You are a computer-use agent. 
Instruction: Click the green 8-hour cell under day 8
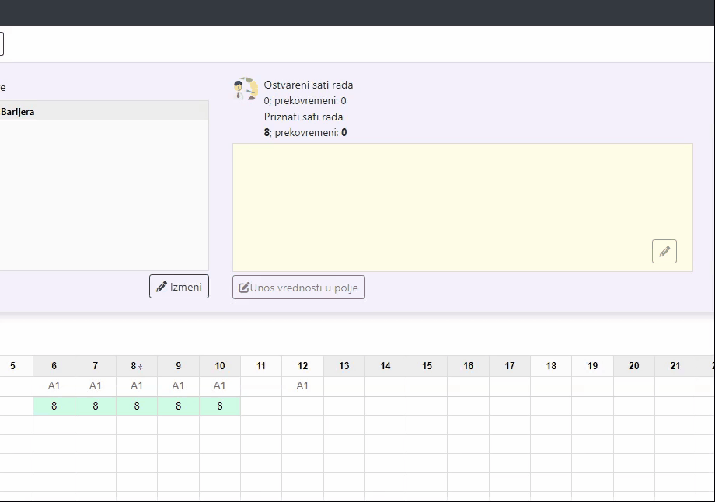click(x=137, y=406)
